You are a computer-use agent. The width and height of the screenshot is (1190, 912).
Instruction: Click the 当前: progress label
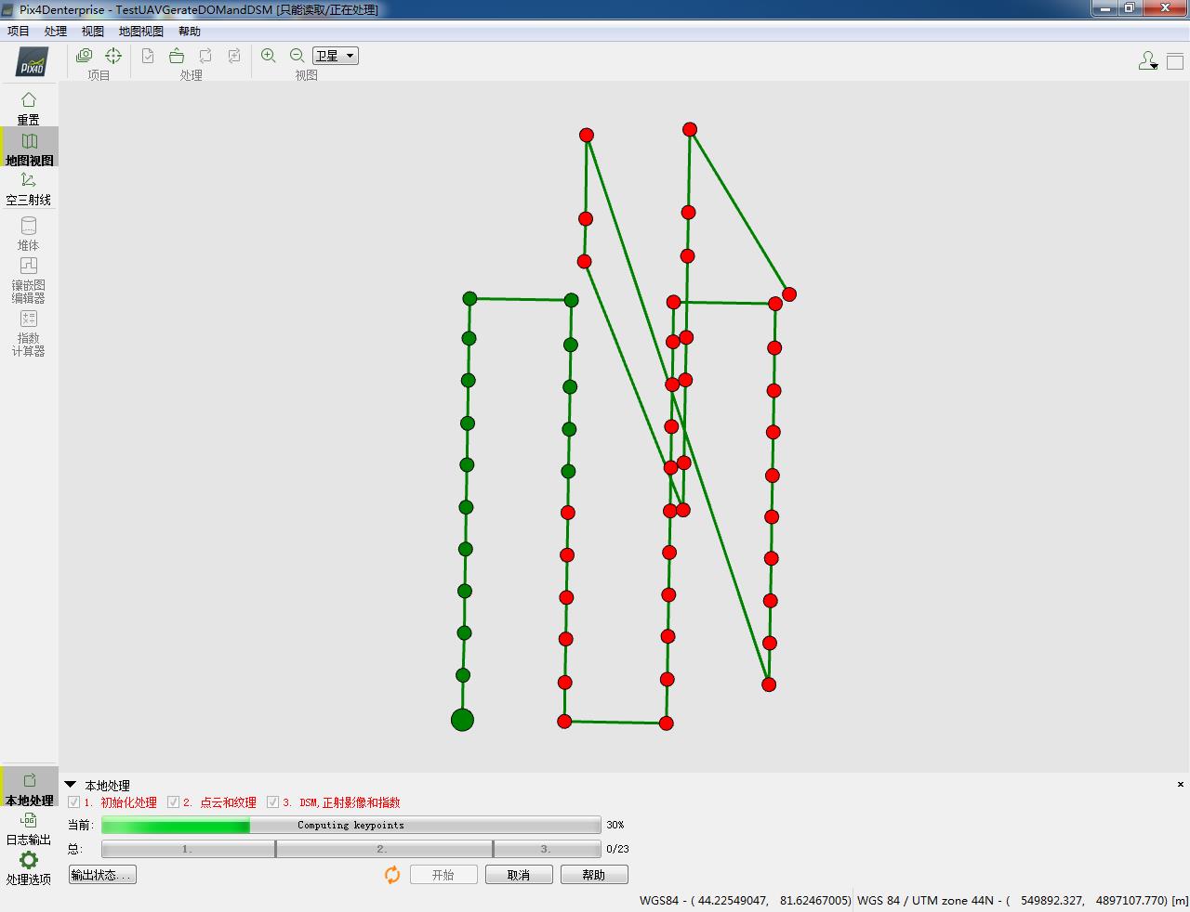click(x=81, y=825)
